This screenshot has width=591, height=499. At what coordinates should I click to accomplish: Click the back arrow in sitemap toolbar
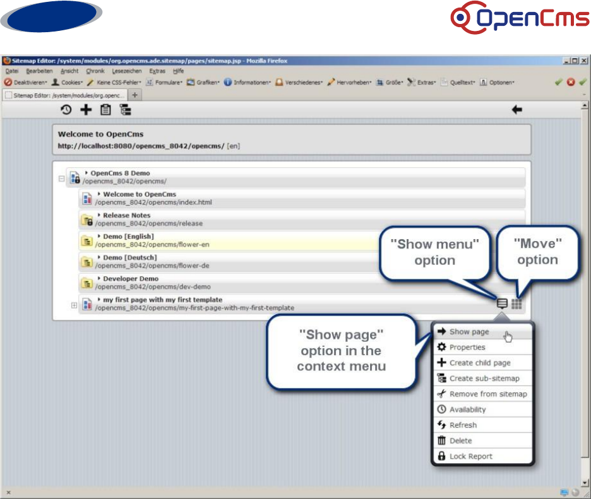pos(516,110)
